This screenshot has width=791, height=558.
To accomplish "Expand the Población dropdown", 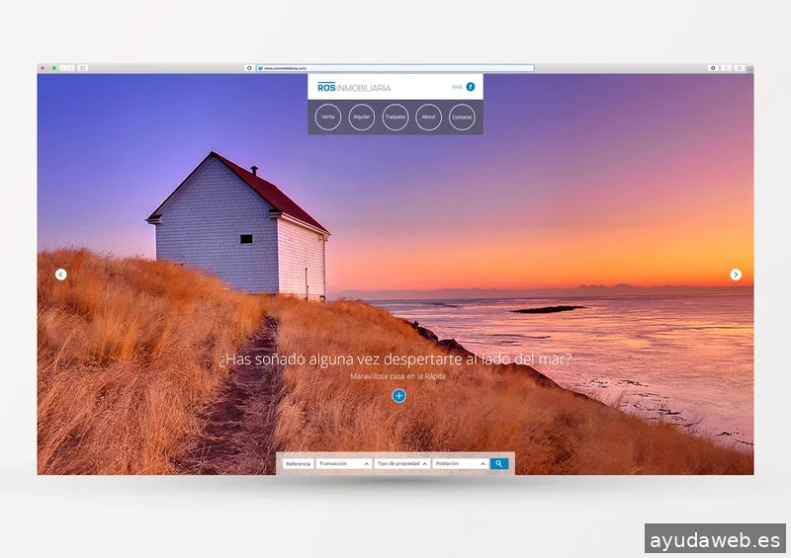I will tap(461, 463).
